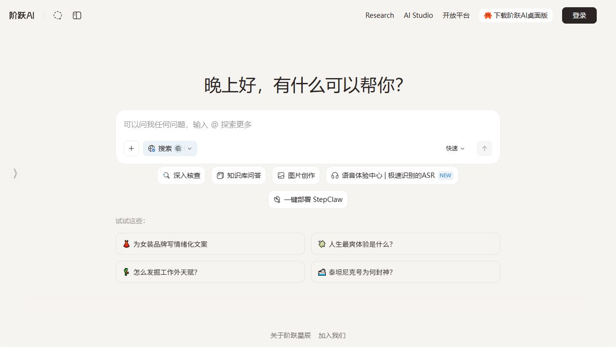Open 图片创作 image creation
The image size is (616, 347).
[x=296, y=175]
